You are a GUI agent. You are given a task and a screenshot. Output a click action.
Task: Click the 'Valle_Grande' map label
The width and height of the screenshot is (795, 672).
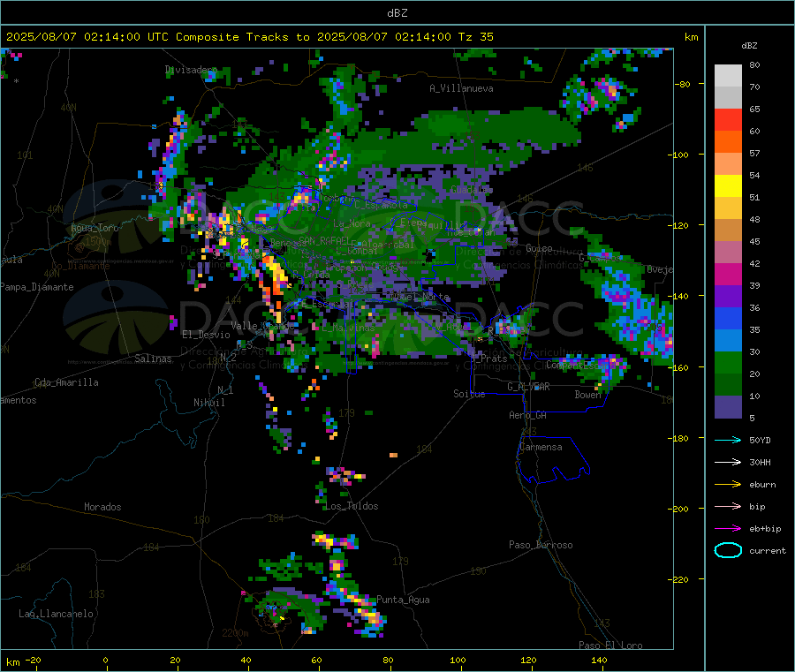tap(262, 326)
